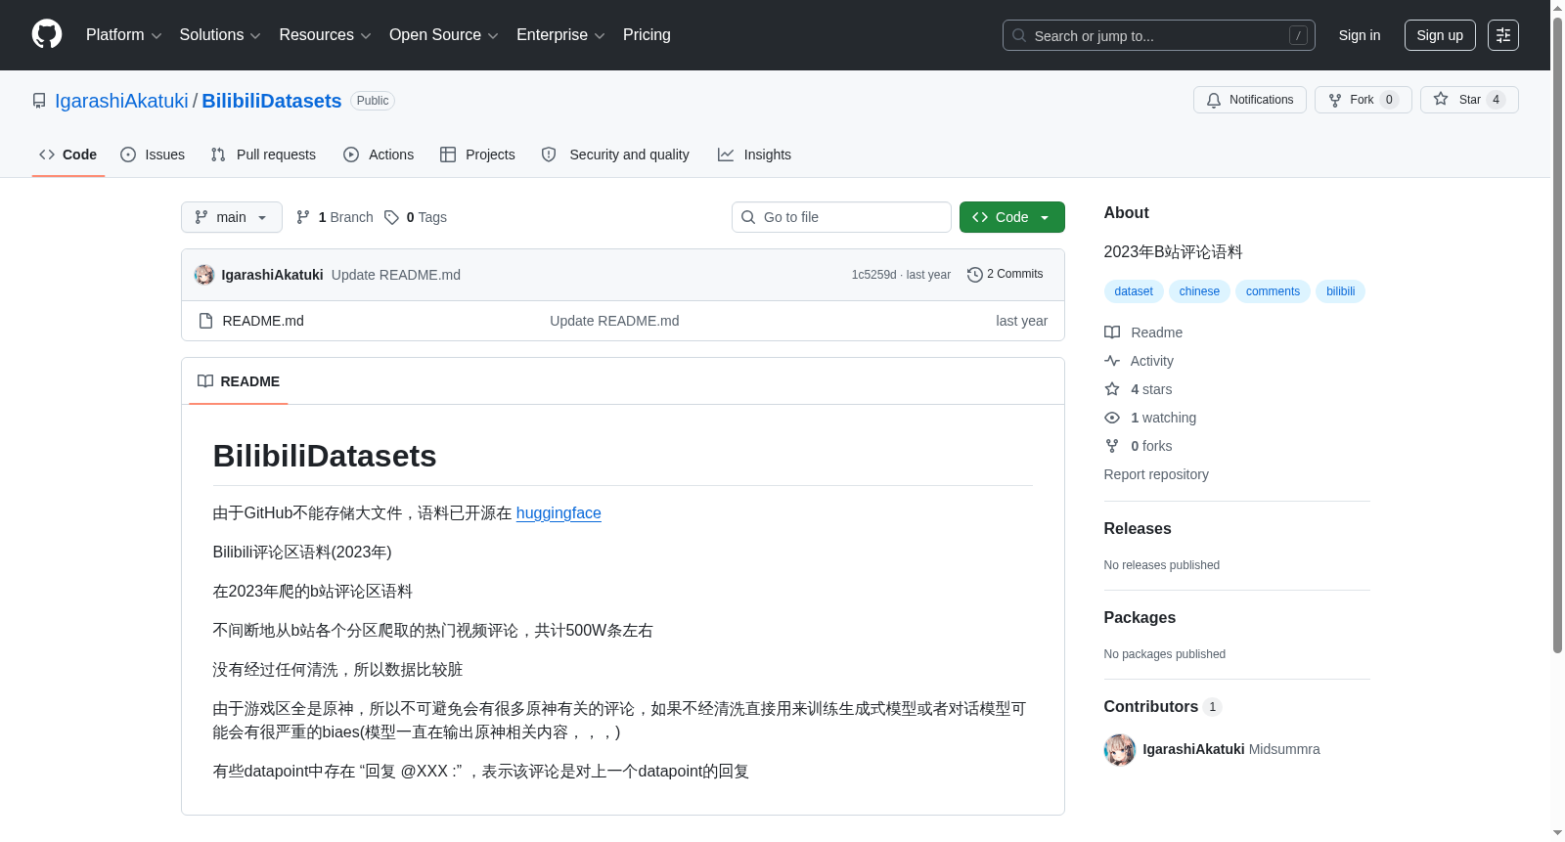Image resolution: width=1565 pixels, height=842 pixels.
Task: Switch to the Insights tab
Action: (x=754, y=155)
